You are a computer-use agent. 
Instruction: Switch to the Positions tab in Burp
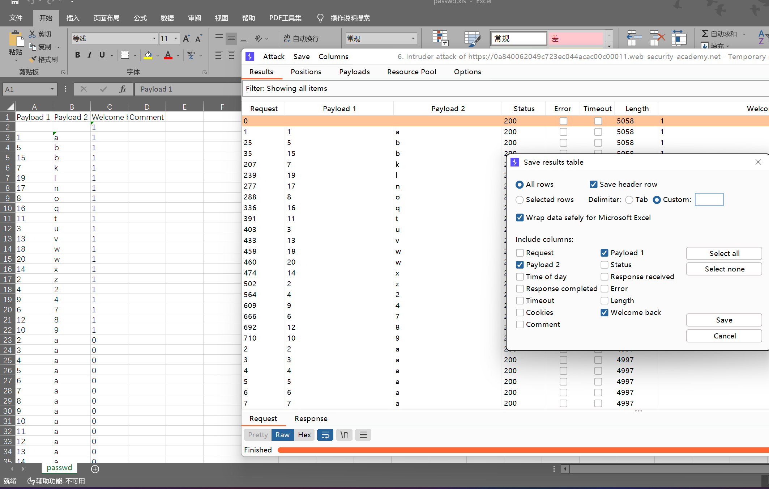pyautogui.click(x=306, y=72)
